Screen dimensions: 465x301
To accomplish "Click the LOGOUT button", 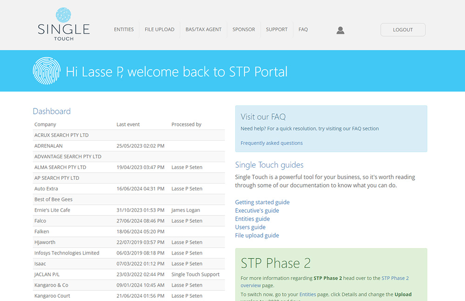I will click(403, 30).
